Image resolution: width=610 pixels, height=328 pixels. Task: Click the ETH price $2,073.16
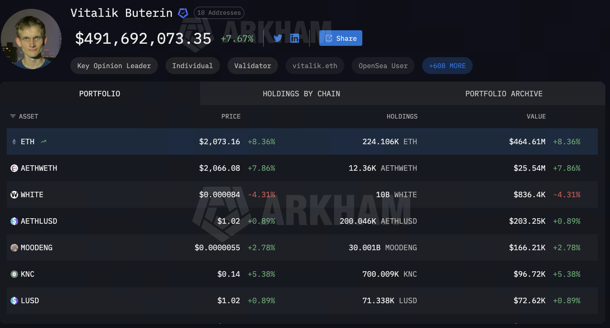[x=219, y=142]
